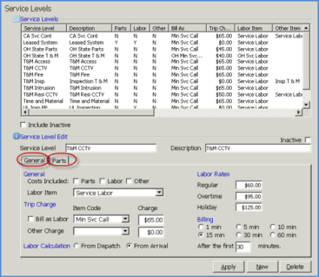This screenshot has height=277, width=319.
Task: Select the Time and Material row
Action: 163,101
